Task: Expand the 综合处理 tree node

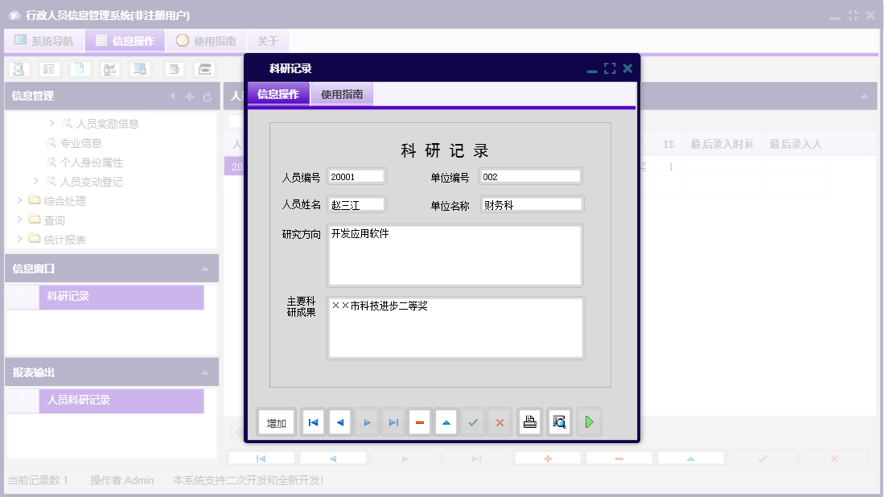Action: point(21,200)
